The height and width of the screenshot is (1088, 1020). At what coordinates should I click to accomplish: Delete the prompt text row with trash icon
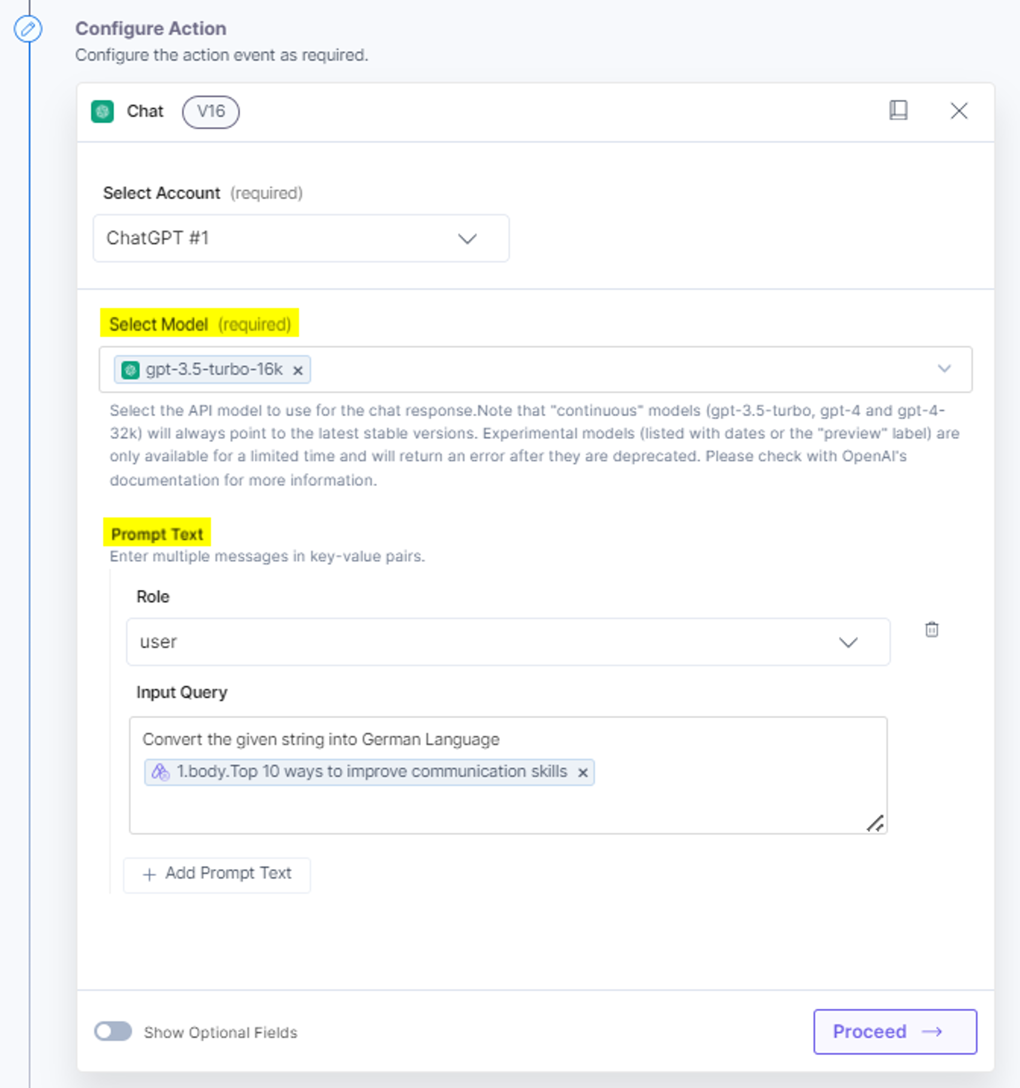point(931,629)
